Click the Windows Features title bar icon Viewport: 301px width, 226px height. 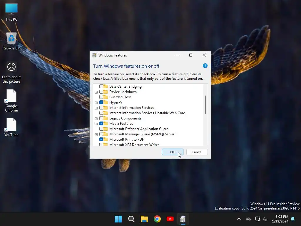click(x=94, y=55)
